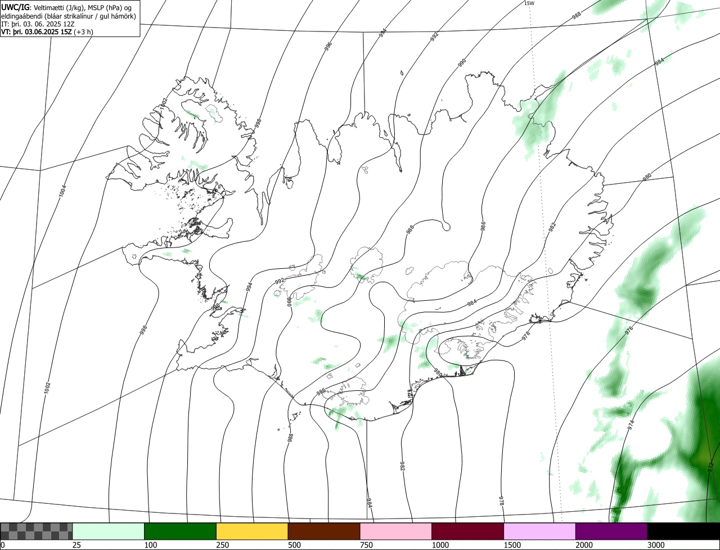Choose the yellow 250–500 legend swatch

click(x=252, y=531)
